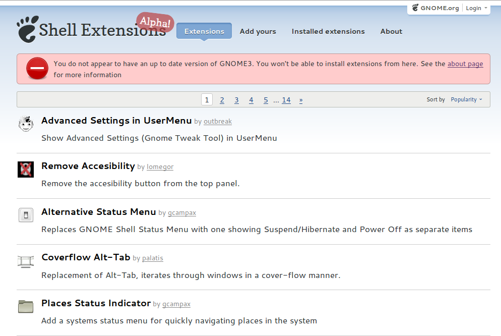The image size is (501, 336).
Task: Click 'Remove the accesibility button' description
Action: [x=140, y=184]
